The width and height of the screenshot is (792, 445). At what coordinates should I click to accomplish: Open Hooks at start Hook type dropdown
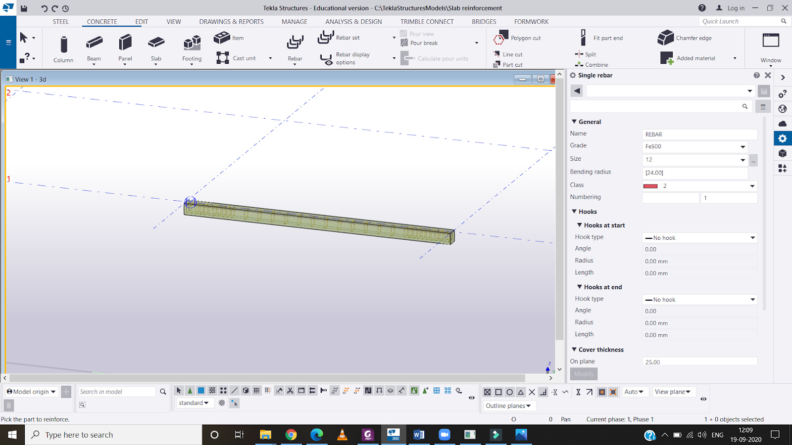click(x=700, y=238)
